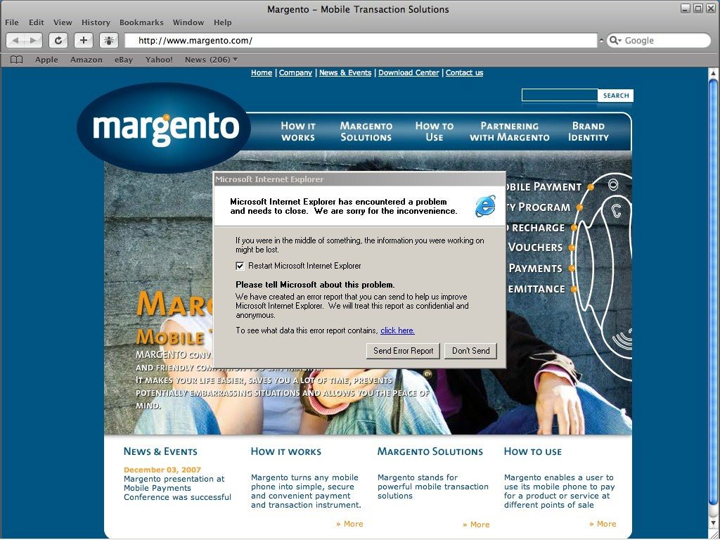Viewport: 720px width, 540px height.
Task: Click the Microsoft Internet Explorer dialog title bar
Action: click(359, 179)
